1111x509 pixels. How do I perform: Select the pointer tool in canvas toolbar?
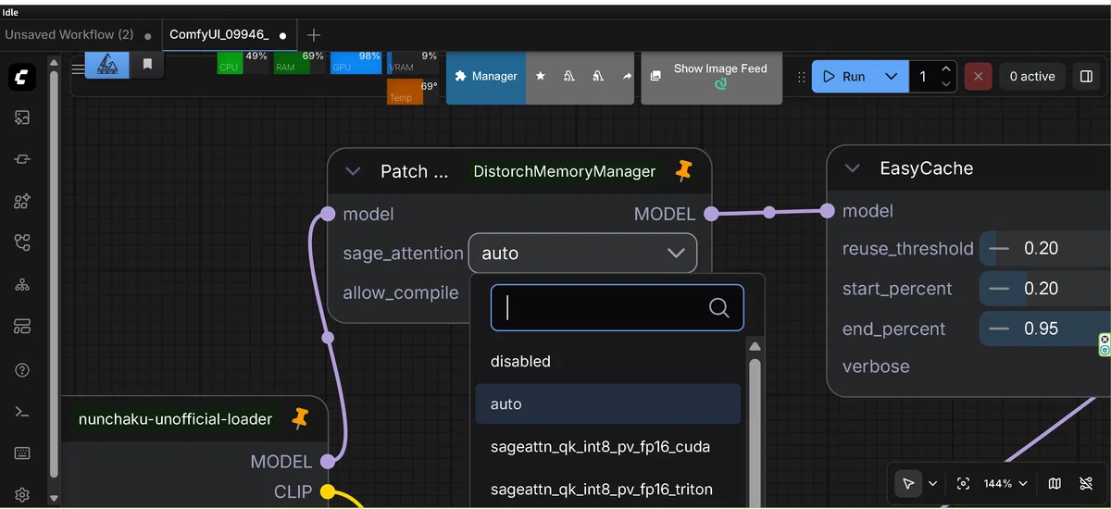coord(908,483)
